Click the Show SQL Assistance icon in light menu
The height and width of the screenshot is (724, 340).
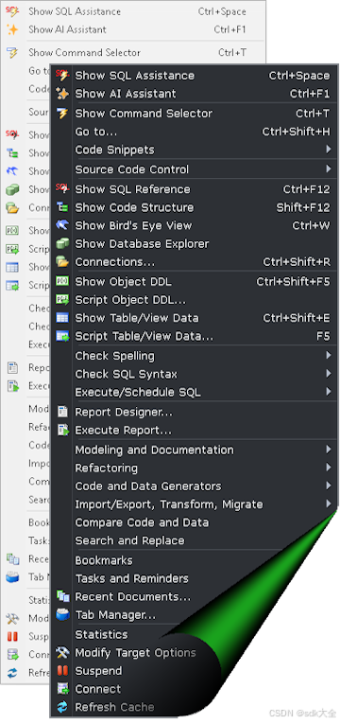click(x=12, y=11)
